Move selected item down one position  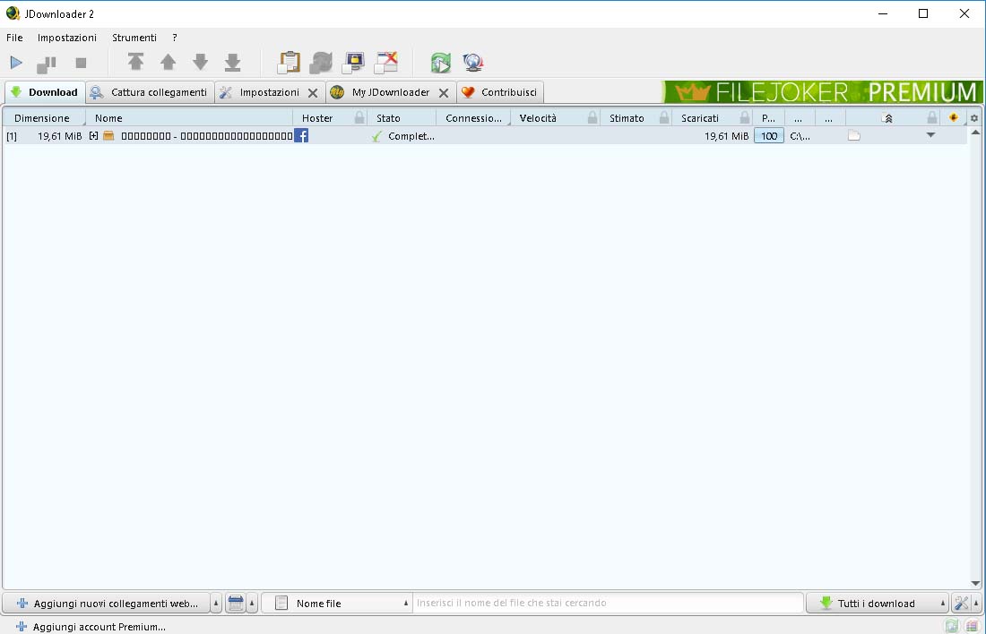(x=201, y=62)
